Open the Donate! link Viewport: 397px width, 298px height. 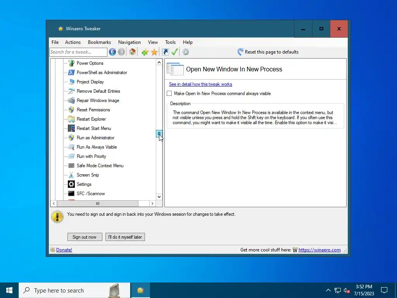pos(64,250)
